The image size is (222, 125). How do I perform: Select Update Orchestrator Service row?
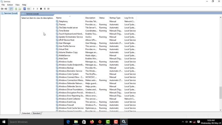point(96,37)
